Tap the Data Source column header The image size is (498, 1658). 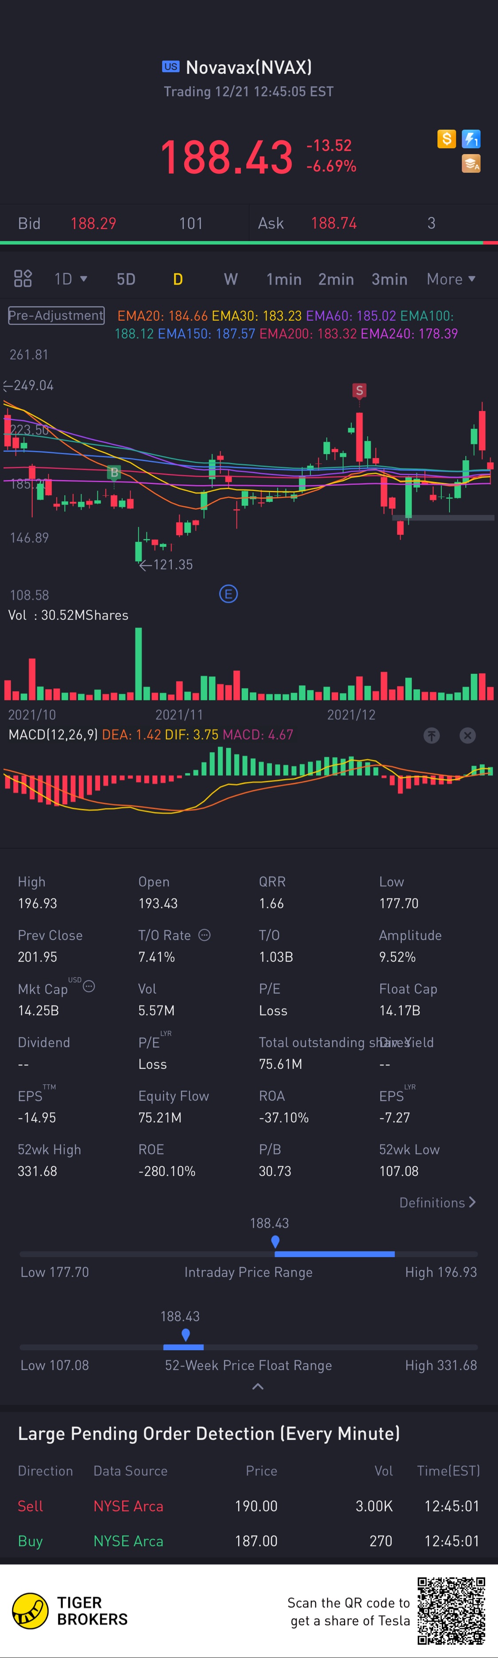click(131, 1471)
